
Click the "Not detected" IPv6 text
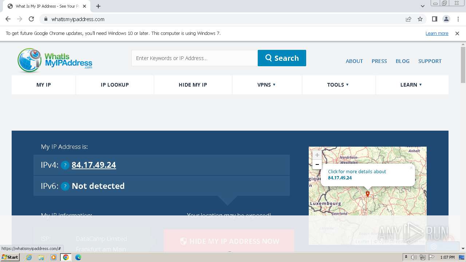pyautogui.click(x=98, y=186)
